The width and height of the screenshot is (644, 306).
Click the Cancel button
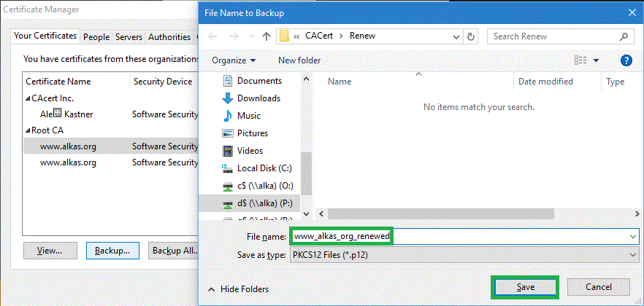[x=598, y=287]
